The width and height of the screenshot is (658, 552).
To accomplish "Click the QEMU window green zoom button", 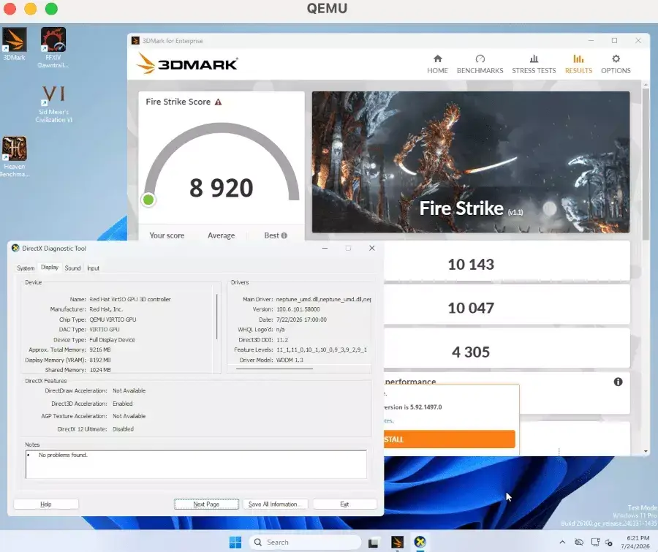I will [x=52, y=9].
